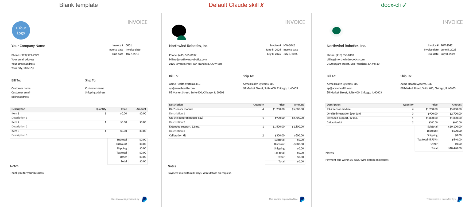Click 'NW-1042' in docx-cli invoice
473x211 pixels.
coord(447,45)
